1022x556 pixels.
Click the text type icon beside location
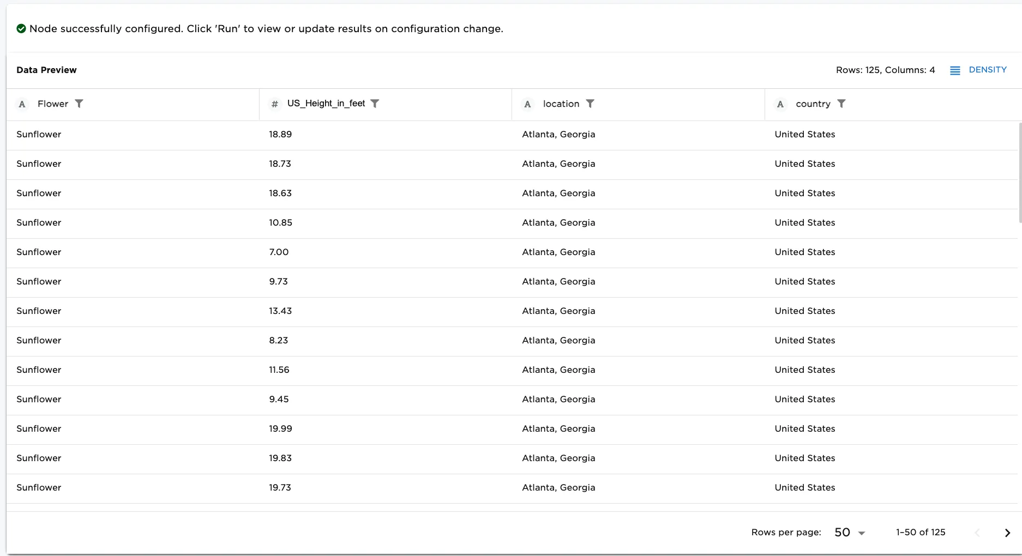tap(527, 104)
